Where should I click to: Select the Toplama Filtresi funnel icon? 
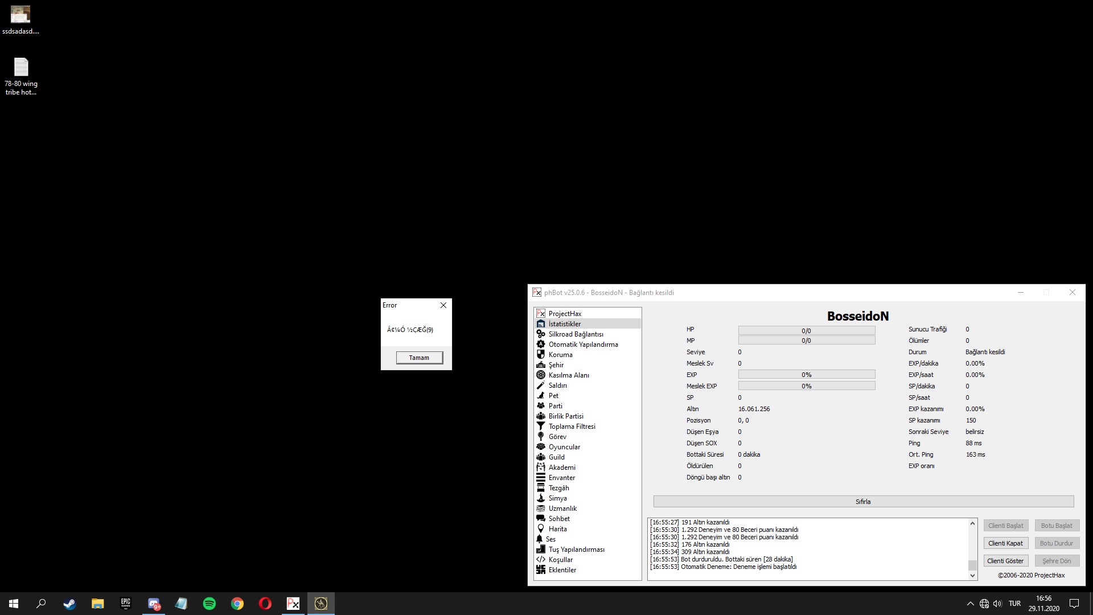[x=541, y=426]
